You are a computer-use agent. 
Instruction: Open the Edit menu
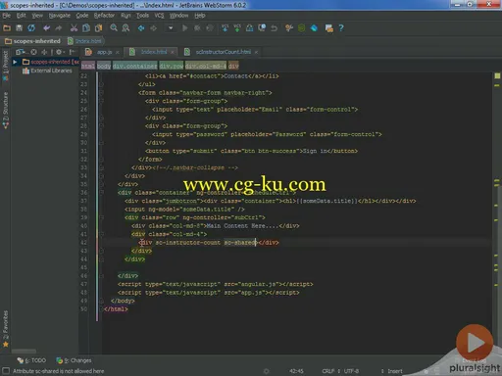pyautogui.click(x=22, y=16)
